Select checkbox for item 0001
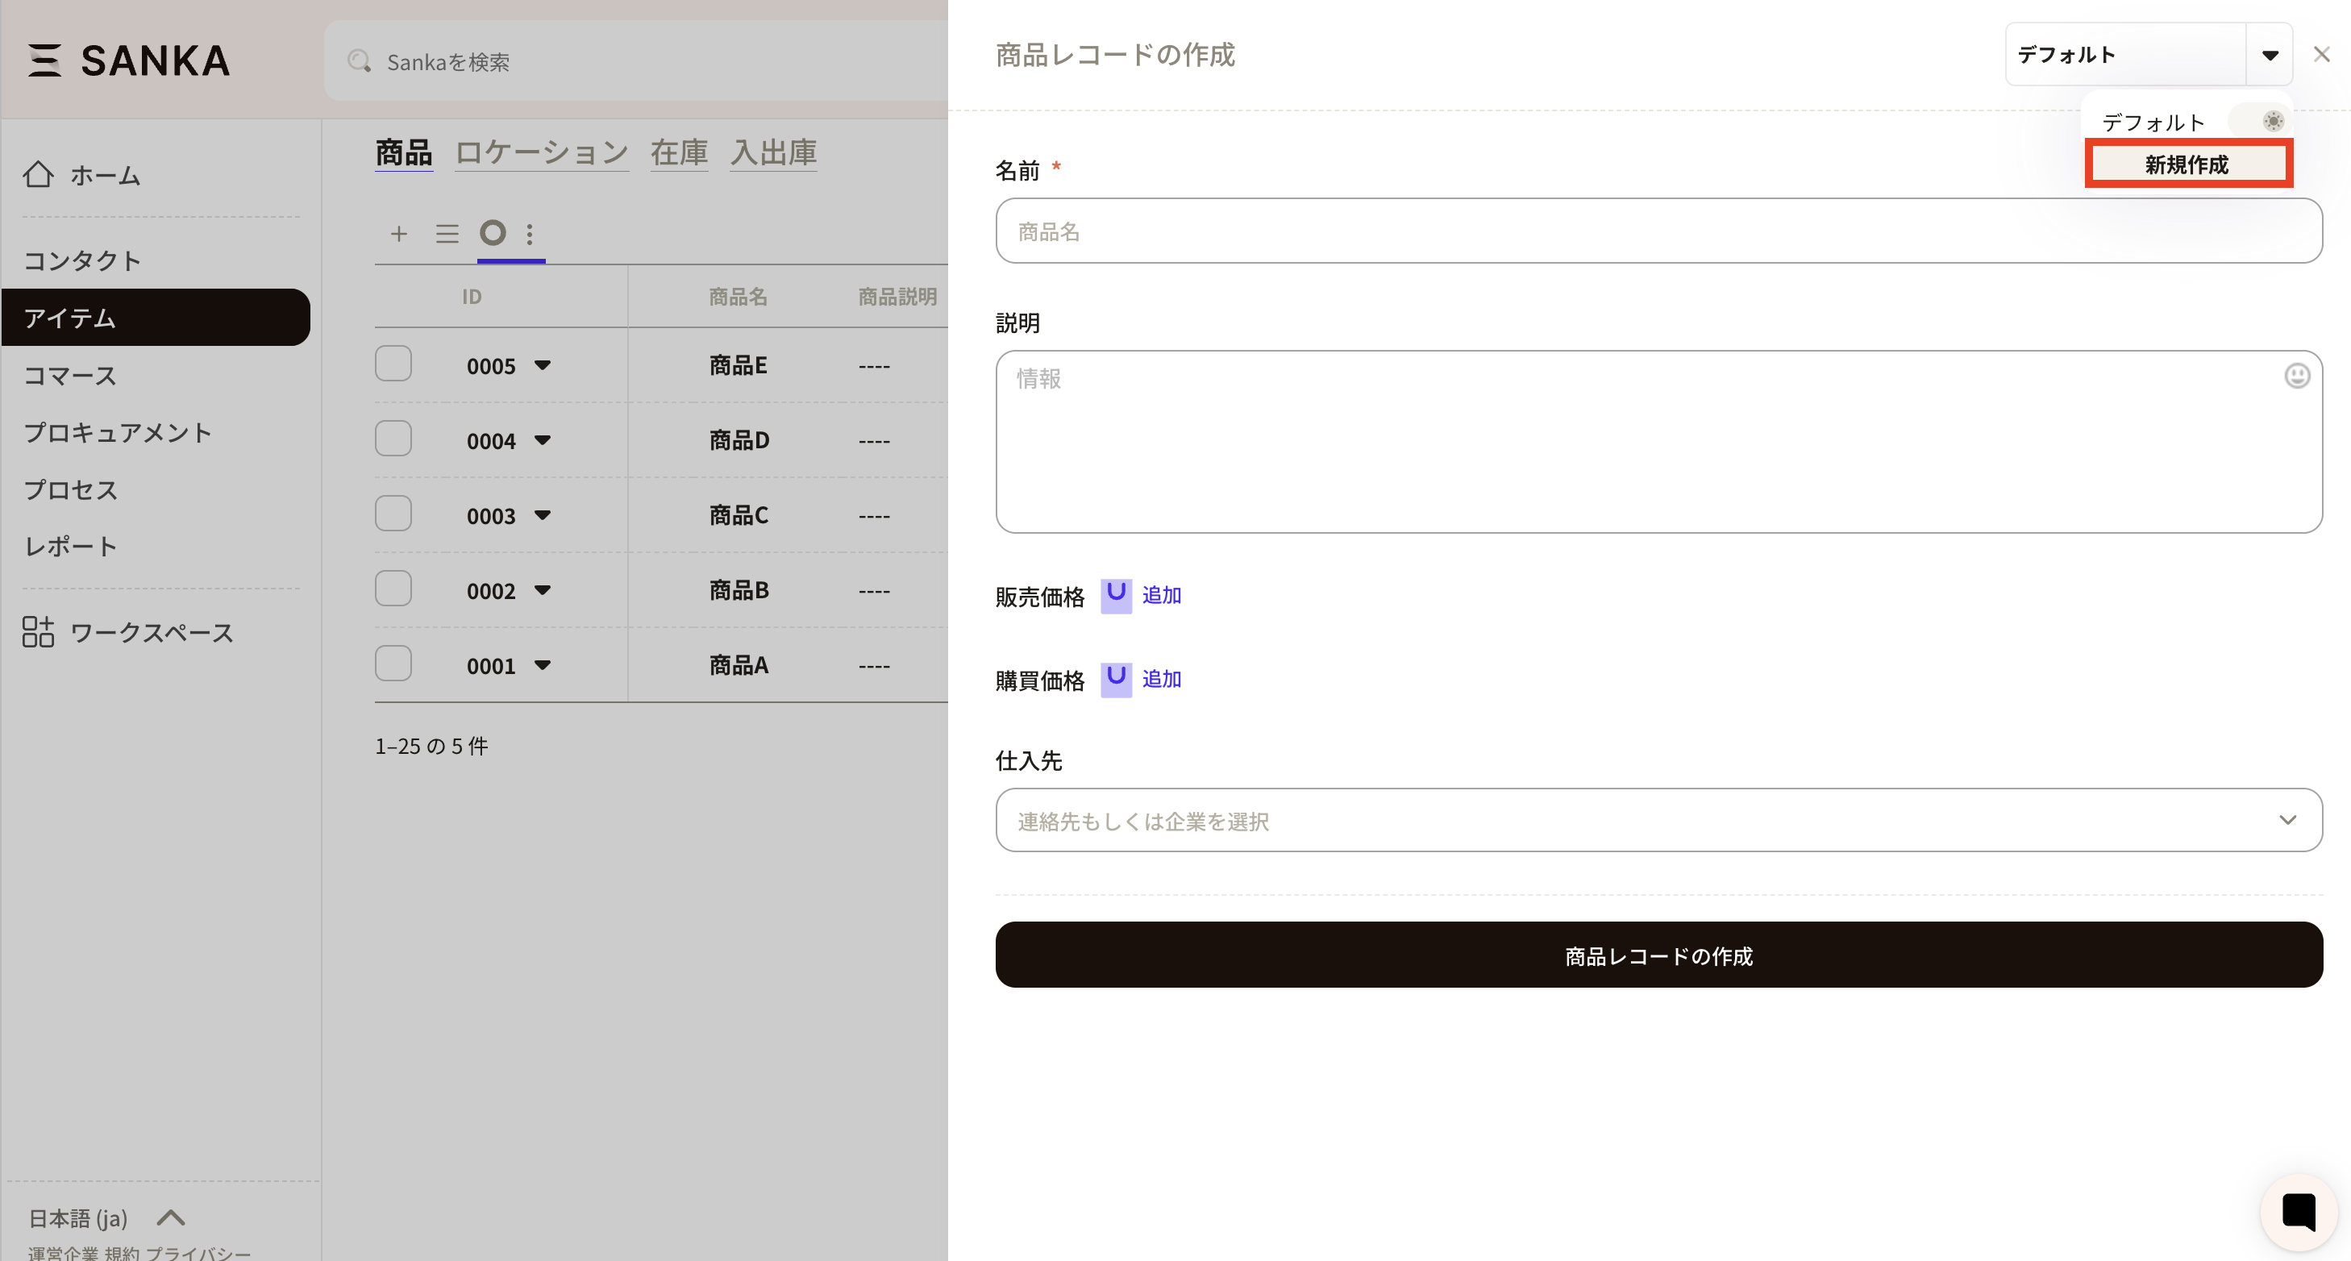This screenshot has height=1261, width=2351. 393,664
